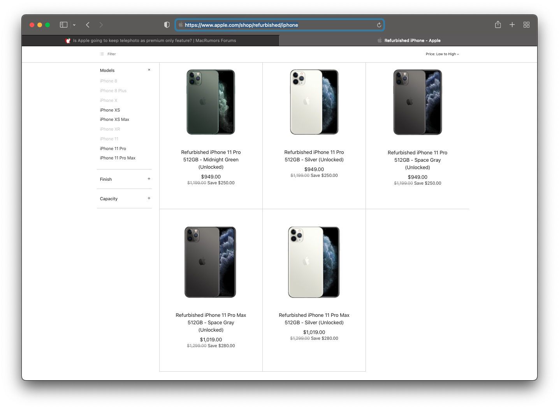Open Refurbished iPhone 11 Pro Max Silver link
This screenshot has height=409, width=559.
(314, 319)
